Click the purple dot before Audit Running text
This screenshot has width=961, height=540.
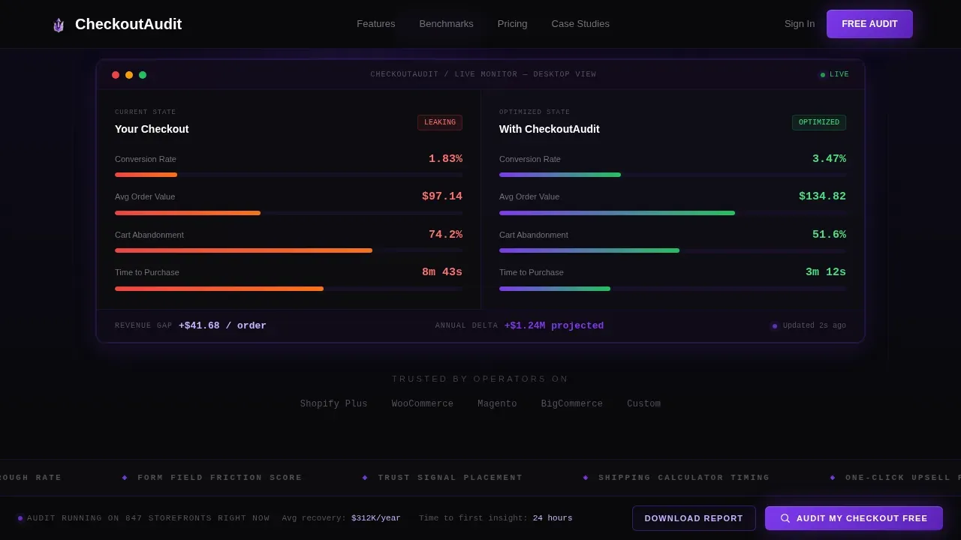(x=20, y=518)
